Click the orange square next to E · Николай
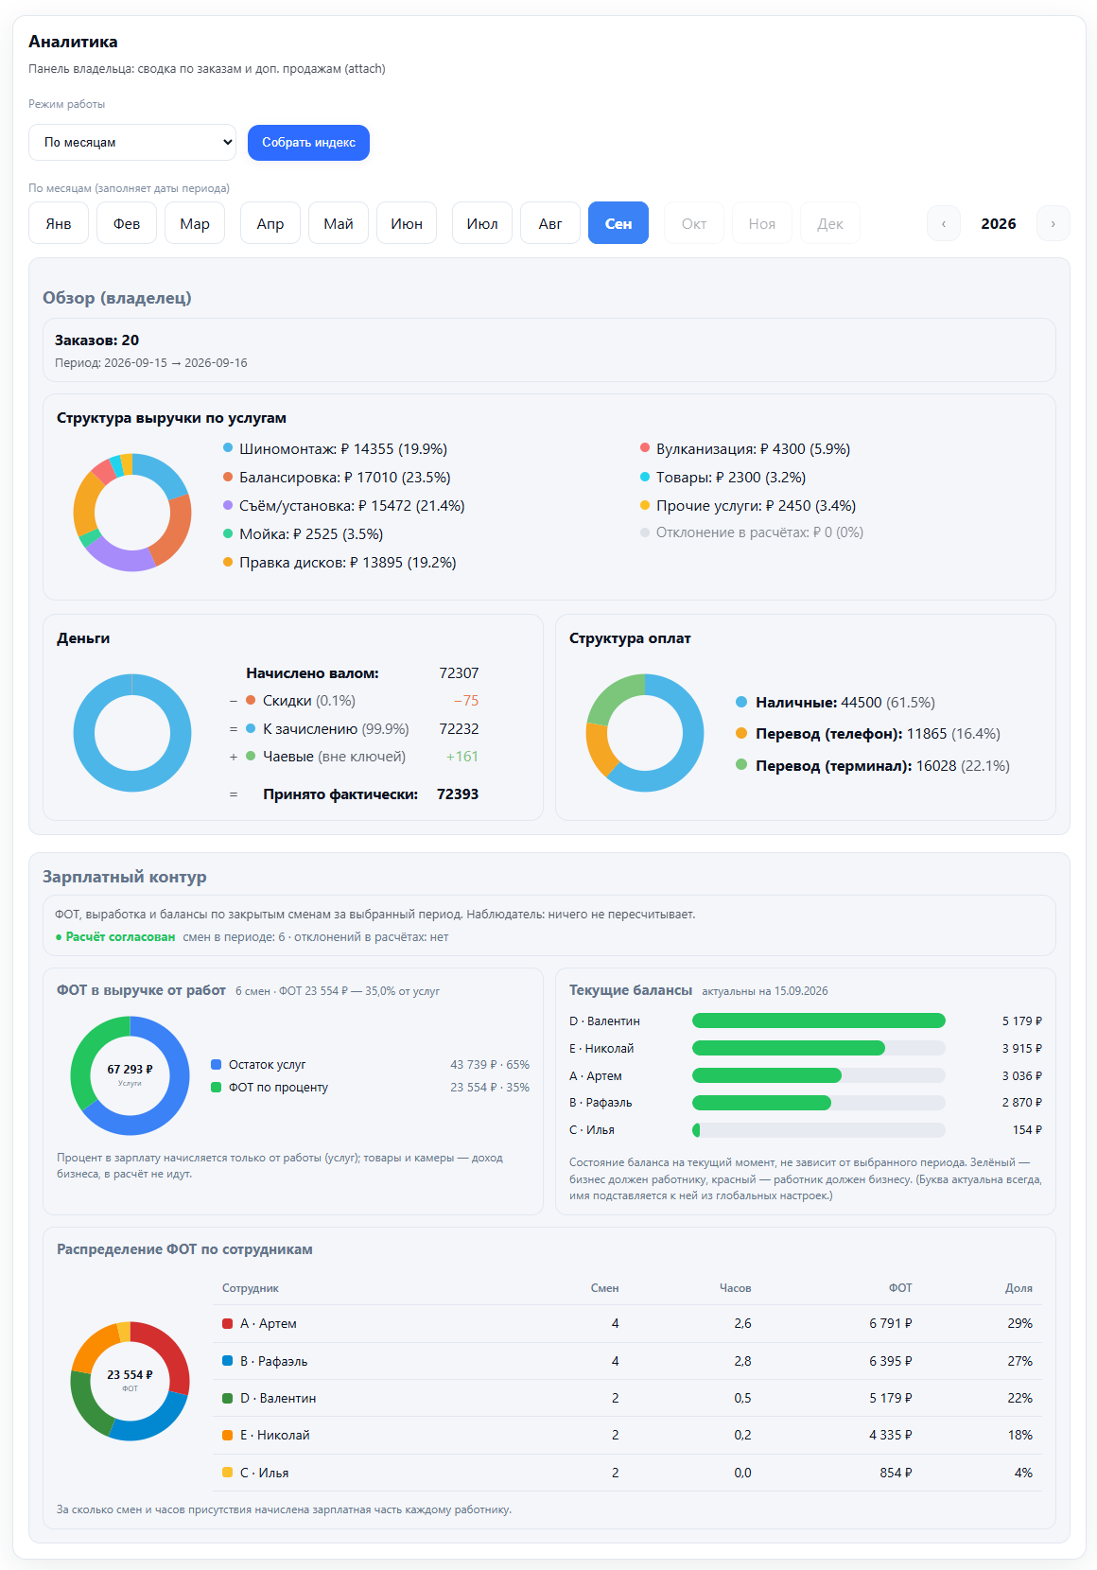 [227, 1435]
